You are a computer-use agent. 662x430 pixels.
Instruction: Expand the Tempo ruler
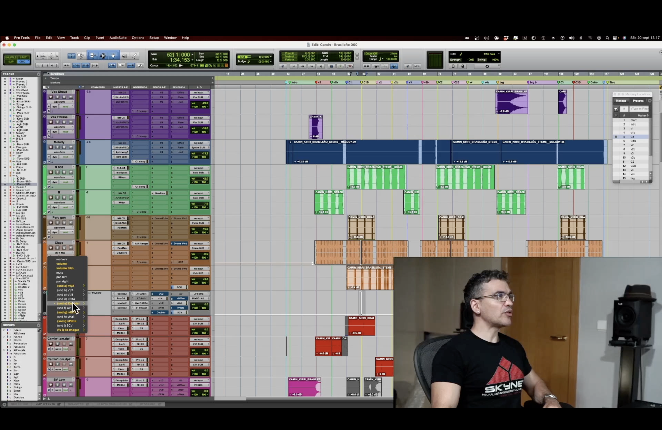(x=46, y=78)
